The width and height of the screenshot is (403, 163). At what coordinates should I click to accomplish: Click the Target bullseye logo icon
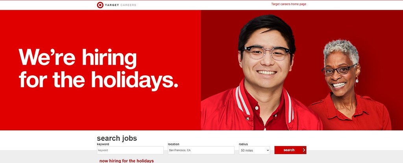(x=100, y=5)
